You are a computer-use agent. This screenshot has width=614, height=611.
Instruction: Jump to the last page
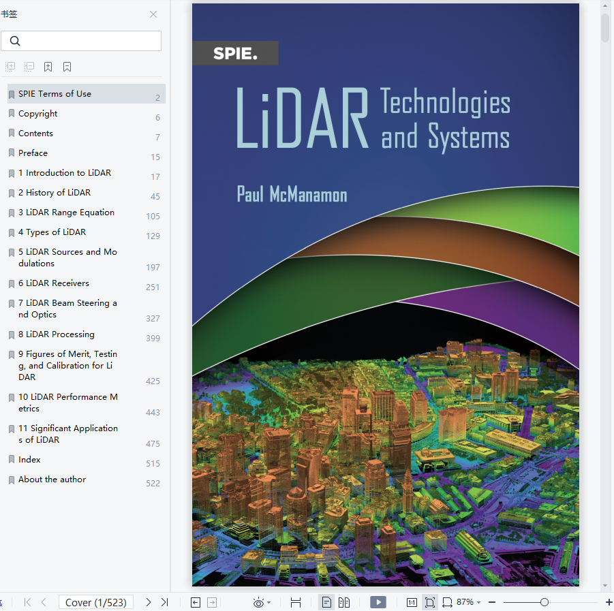click(164, 602)
